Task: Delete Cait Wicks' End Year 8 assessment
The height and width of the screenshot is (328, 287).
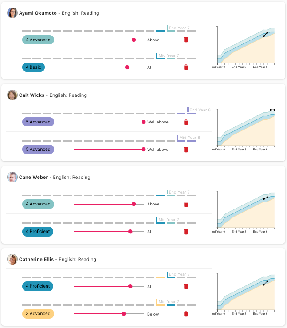Action: pyautogui.click(x=186, y=122)
